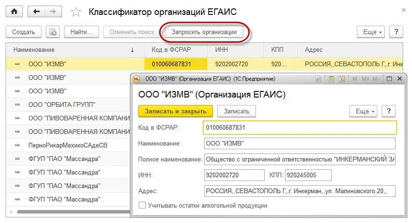Click row icon of ПерноРикарМехикоСАдеСВ

click(x=17, y=145)
